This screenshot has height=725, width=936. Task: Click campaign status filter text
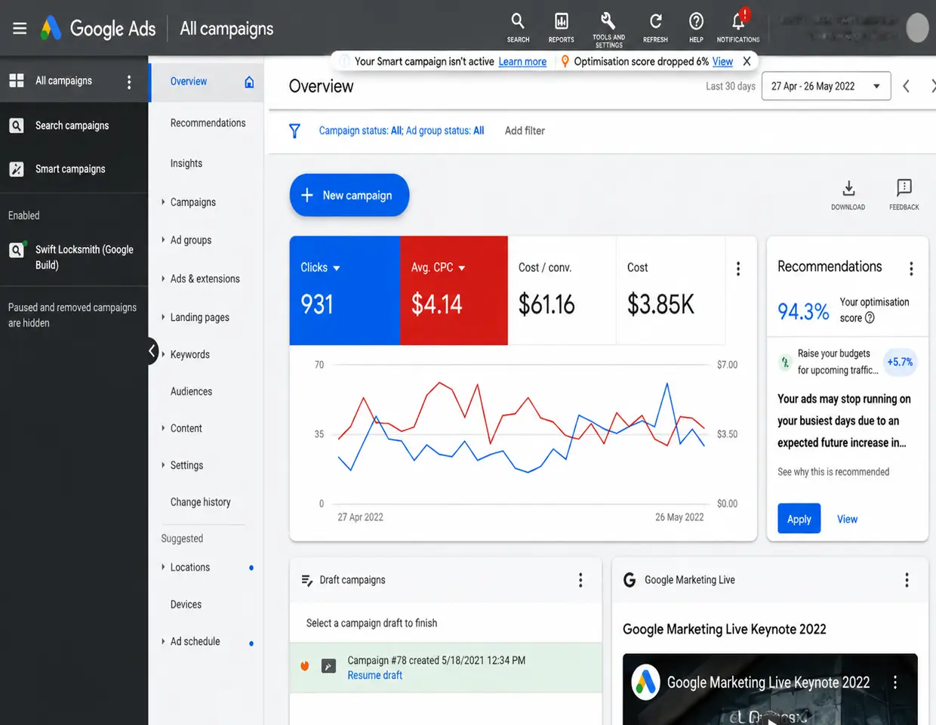click(401, 131)
